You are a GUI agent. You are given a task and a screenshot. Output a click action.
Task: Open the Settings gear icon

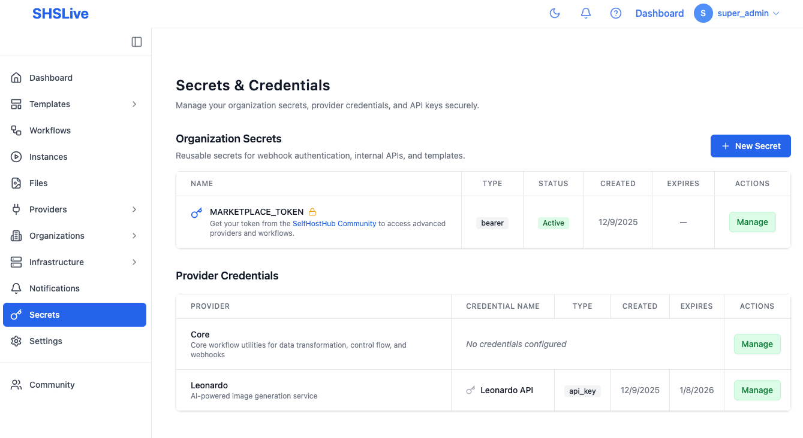click(x=16, y=340)
